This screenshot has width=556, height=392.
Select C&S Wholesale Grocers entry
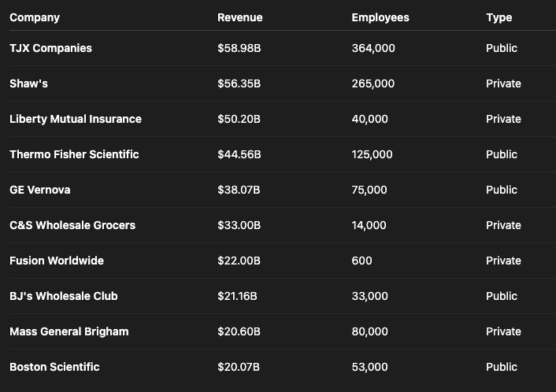click(72, 225)
